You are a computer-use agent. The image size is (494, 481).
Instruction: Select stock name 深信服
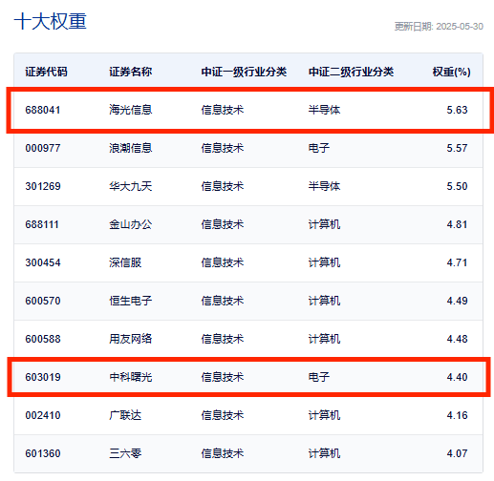(x=125, y=262)
